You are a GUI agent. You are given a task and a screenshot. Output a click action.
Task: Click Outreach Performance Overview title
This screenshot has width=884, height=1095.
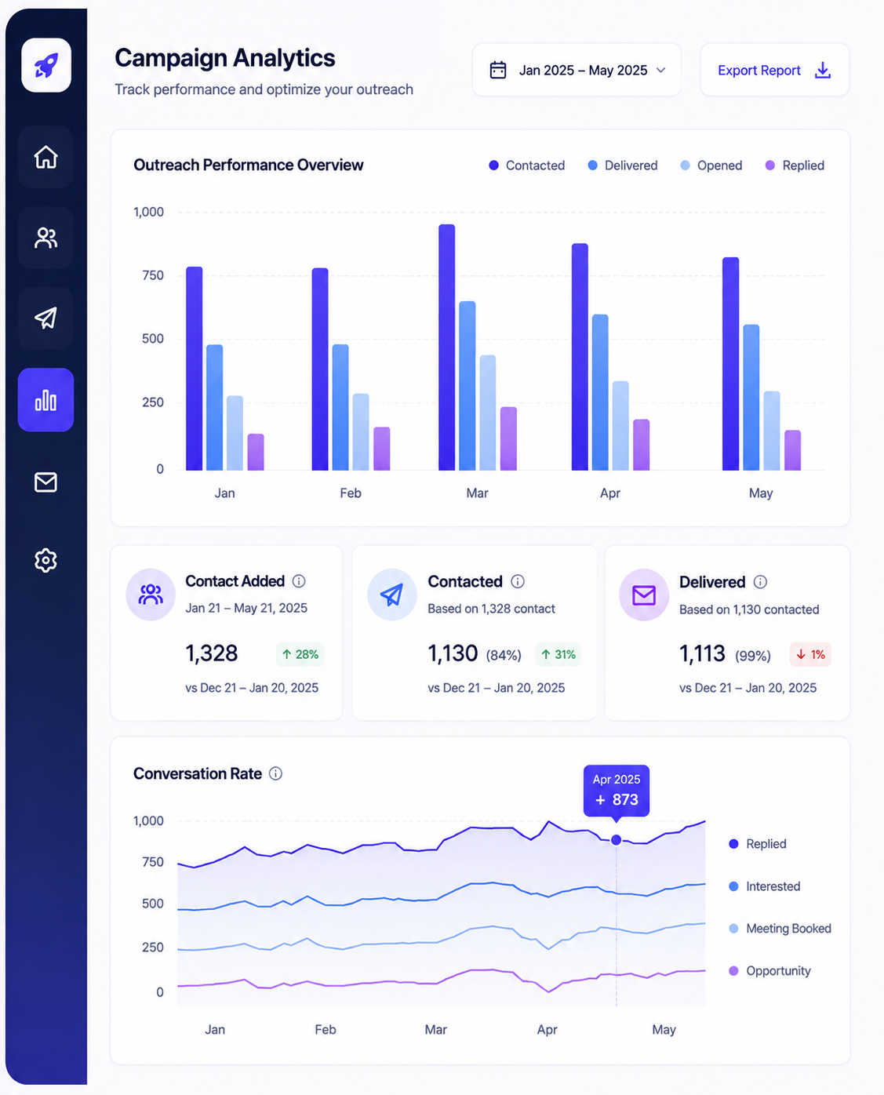249,165
